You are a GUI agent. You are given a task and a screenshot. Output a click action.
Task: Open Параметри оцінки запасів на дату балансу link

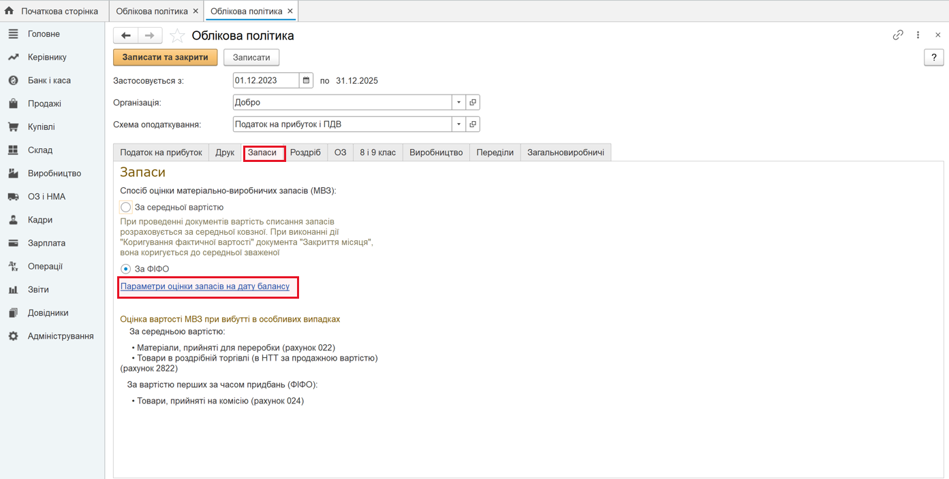coord(205,286)
